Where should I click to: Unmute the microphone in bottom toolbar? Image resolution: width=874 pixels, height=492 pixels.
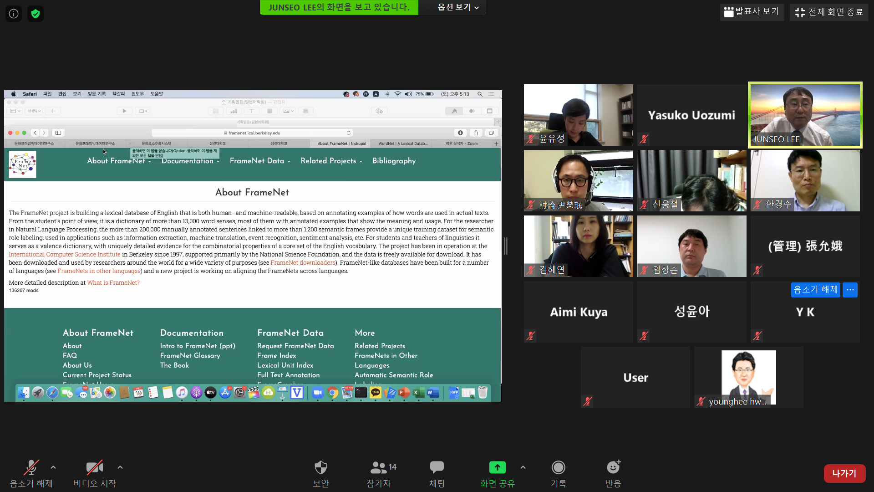click(31, 468)
